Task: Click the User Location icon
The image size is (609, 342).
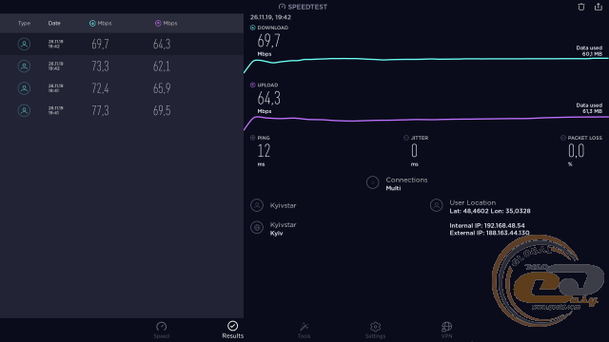Action: (436, 205)
